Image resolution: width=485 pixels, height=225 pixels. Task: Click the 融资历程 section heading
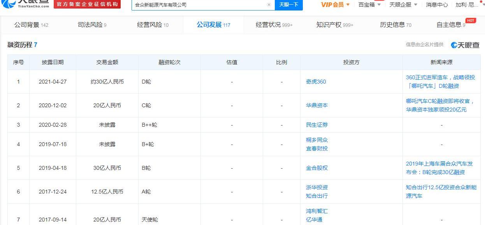[22, 45]
